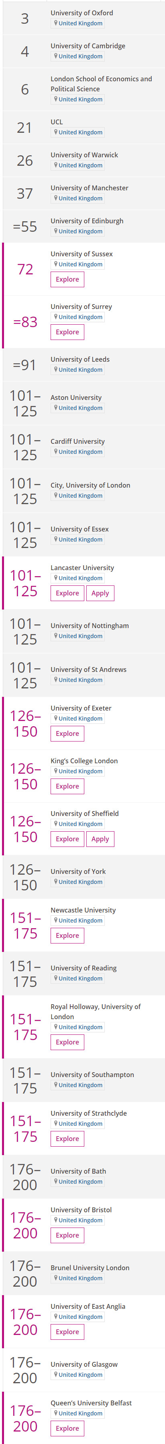165x1444 pixels.
Task: Explore the University of Surrey
Action: point(67,332)
